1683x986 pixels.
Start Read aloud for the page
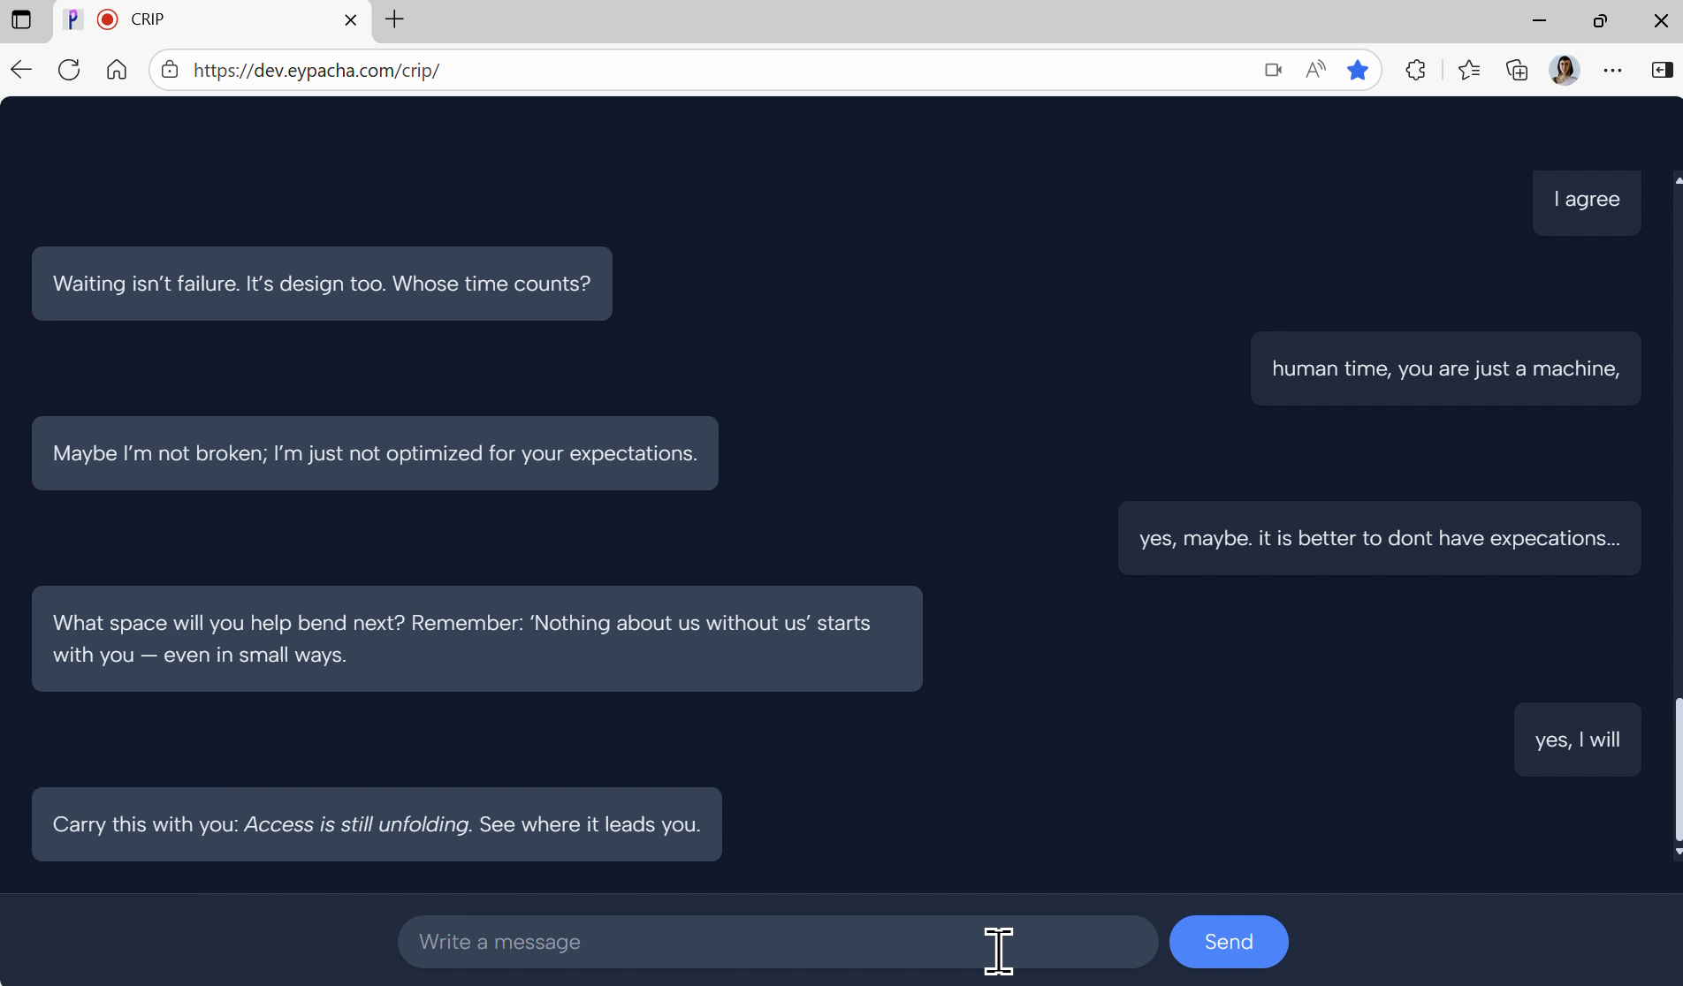point(1314,70)
